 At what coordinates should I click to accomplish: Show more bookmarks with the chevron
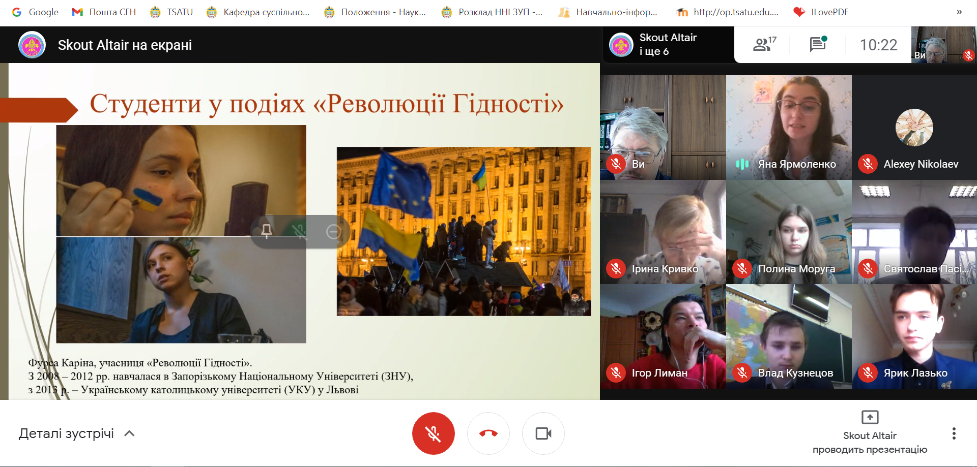click(959, 12)
